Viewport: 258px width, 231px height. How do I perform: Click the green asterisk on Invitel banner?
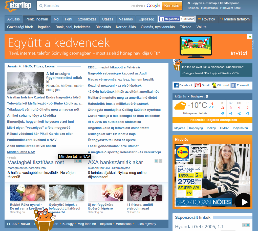point(250,37)
